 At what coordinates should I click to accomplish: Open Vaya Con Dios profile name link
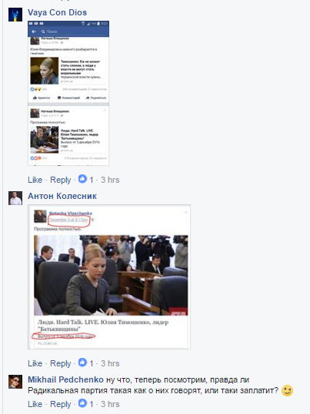[57, 12]
